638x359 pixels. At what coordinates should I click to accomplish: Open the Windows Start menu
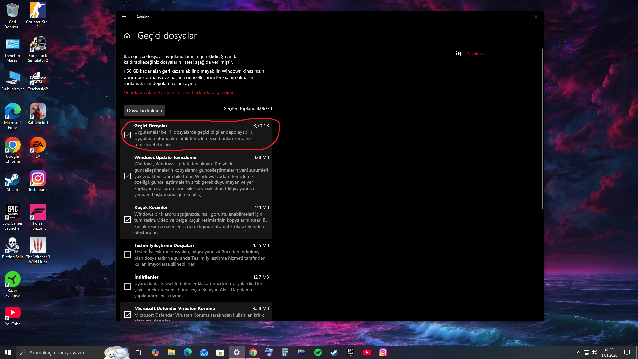point(8,352)
